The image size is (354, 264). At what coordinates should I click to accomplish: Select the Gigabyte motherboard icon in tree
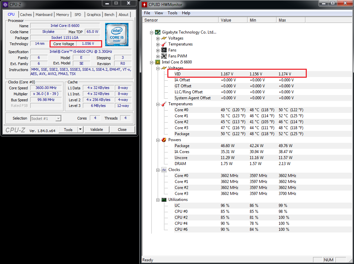pos(158,32)
